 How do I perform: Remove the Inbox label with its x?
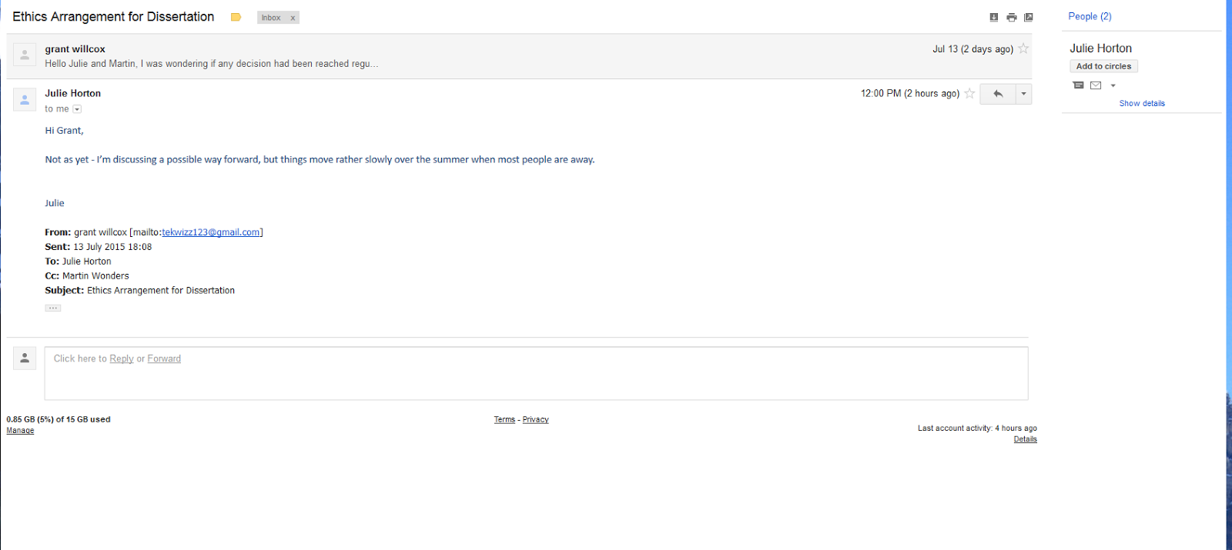pos(293,18)
